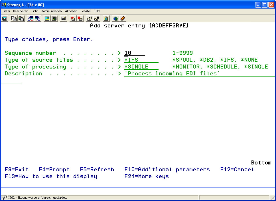Screen dimensions: 276x201
Task: Click the F10=Additional parameters key label
Action: tap(167, 170)
